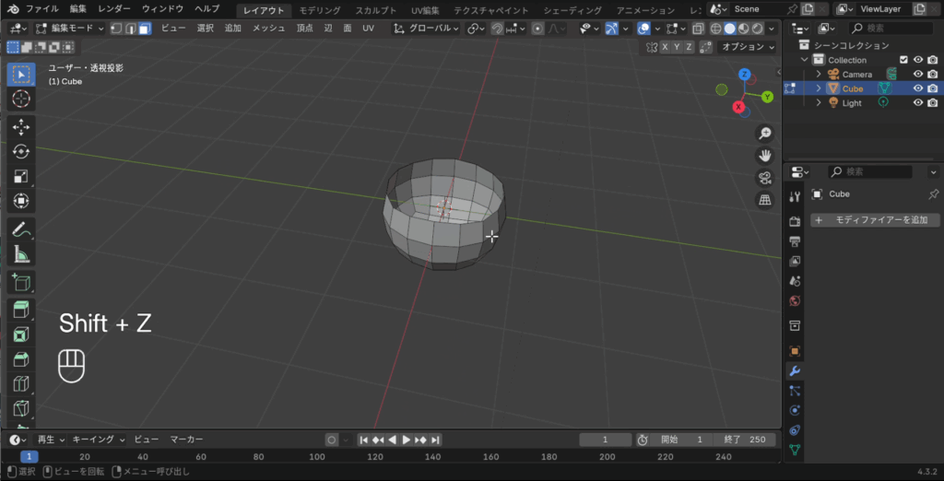Viewport: 944px width, 481px height.
Task: Open the Modifiers wrench properties tab
Action: 794,371
